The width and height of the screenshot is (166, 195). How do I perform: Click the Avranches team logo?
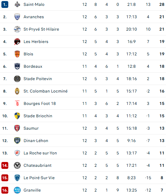point(17,17)
